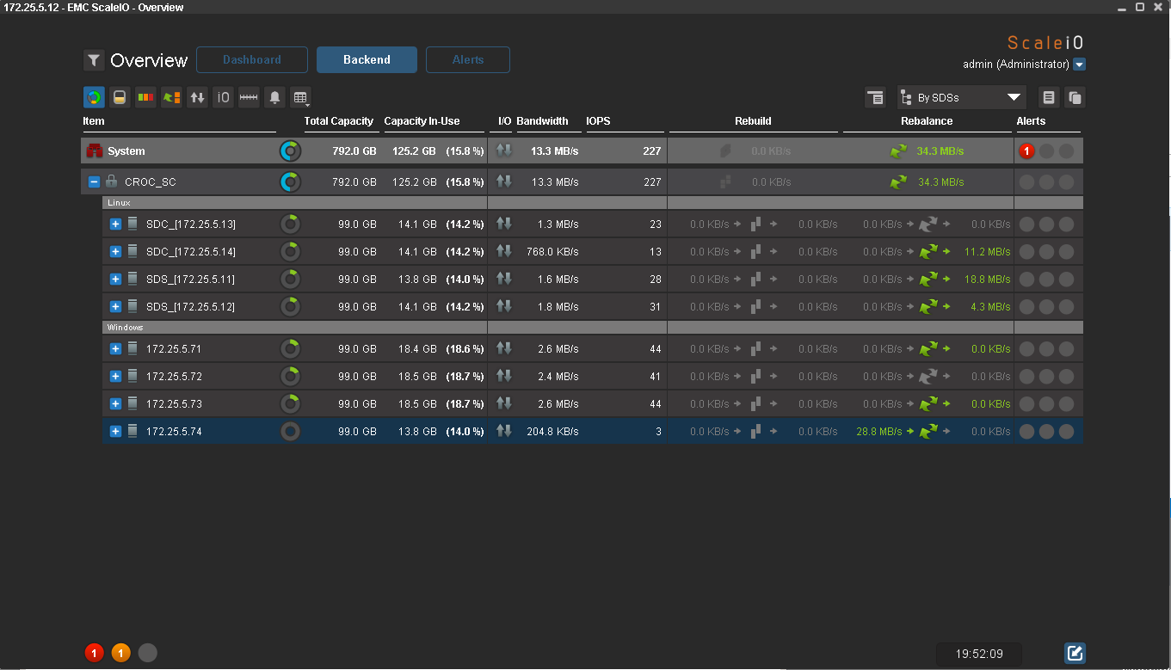
Task: Click the Rebuild column header
Action: point(753,121)
